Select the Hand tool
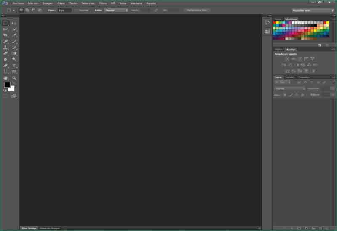The height and width of the screenshot is (231, 337). pos(5,78)
